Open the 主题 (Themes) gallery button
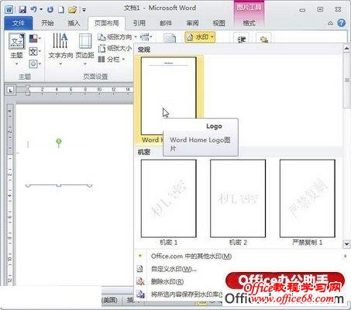Image resolution: width=351 pixels, height=310 pixels. point(17,49)
